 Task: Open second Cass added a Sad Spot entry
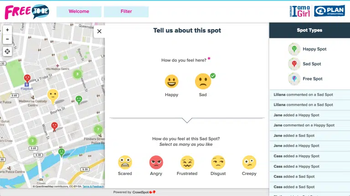pyautogui.click(x=309, y=187)
